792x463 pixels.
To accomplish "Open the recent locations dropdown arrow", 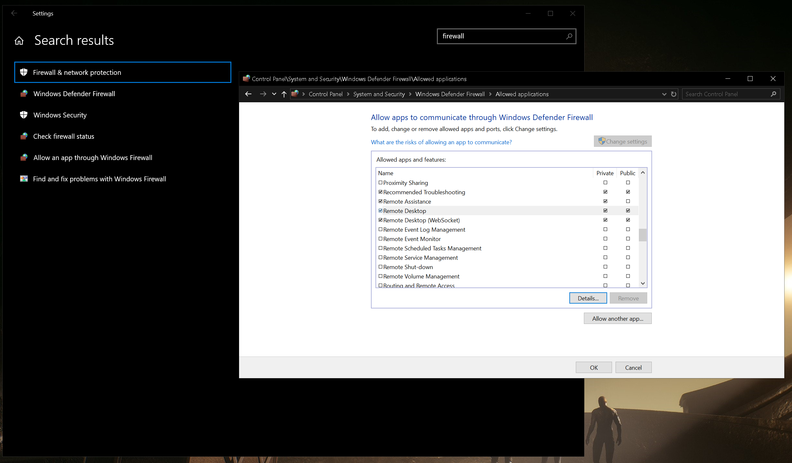I will tap(274, 94).
